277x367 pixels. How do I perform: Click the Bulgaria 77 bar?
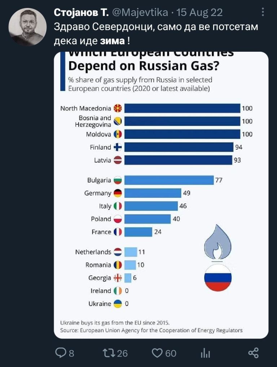[169, 180]
